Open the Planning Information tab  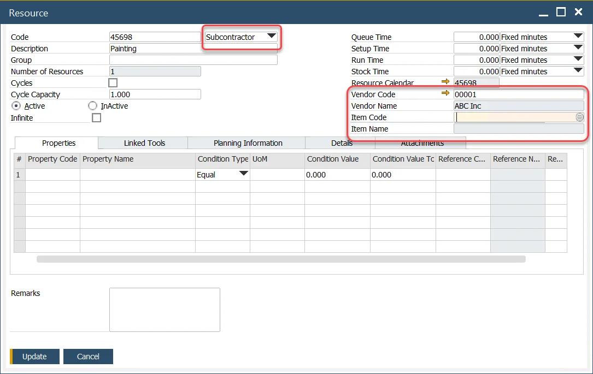246,143
